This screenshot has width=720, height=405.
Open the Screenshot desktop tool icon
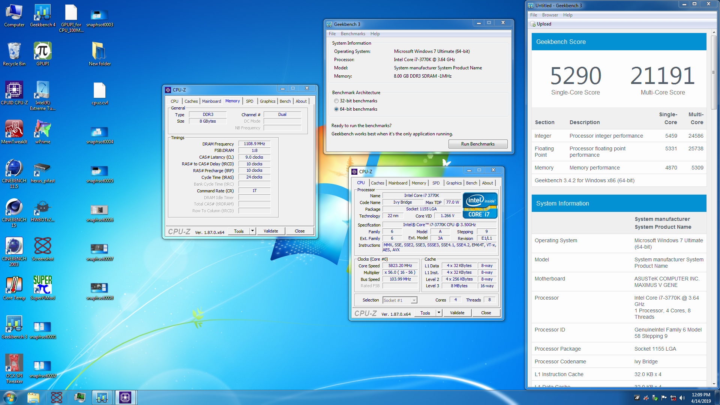pos(42,249)
